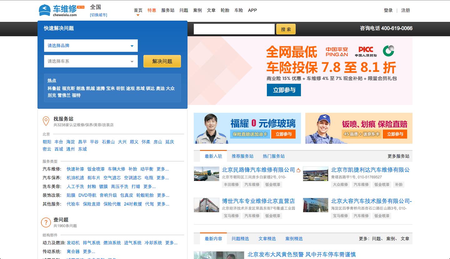Choose the 通州 district link
Screen dimensions: 450x259
(71, 149)
